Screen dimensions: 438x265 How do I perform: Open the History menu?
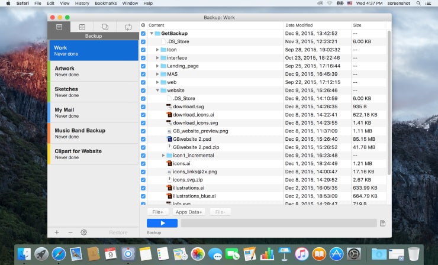82,4
